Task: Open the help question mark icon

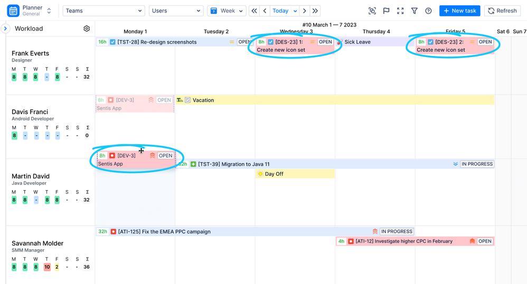Action: (428, 11)
